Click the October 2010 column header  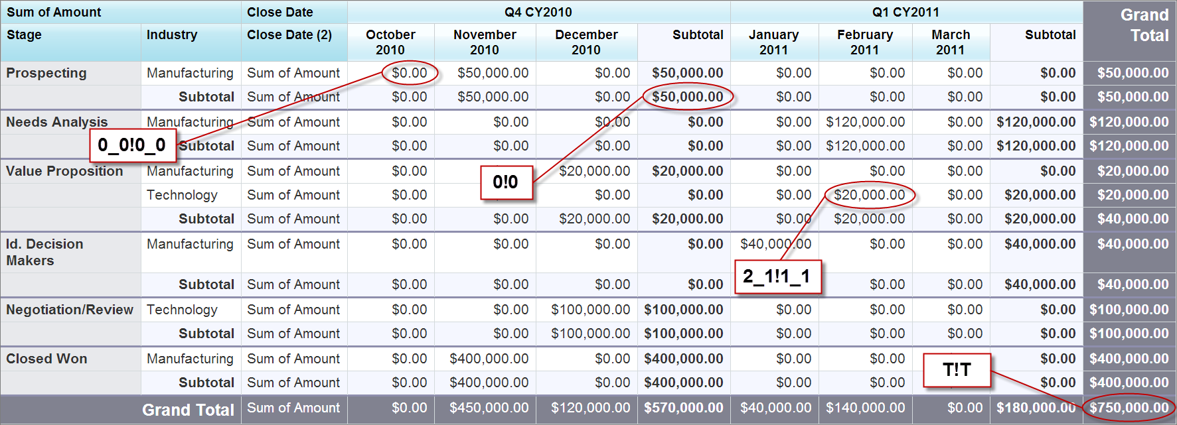point(390,42)
